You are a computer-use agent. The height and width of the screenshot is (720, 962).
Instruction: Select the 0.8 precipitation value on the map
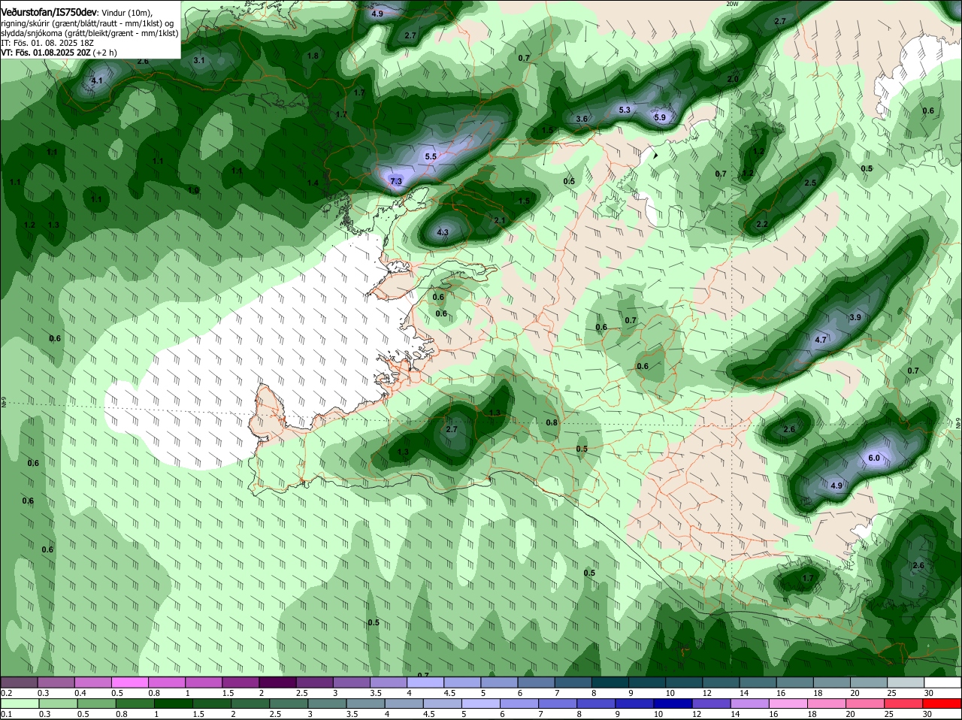click(x=552, y=422)
